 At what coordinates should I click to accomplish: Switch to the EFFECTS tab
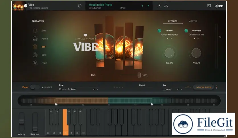point(173,21)
